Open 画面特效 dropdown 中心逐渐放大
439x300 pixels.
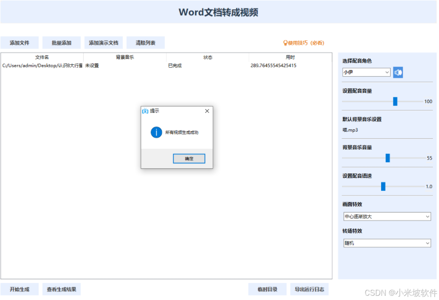click(387, 217)
